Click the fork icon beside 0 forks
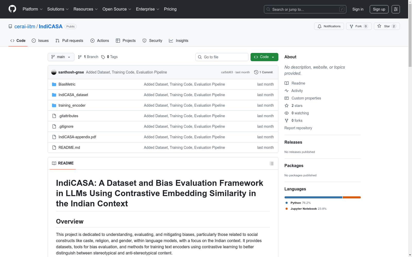Viewport: 412px width, 257px height. (x=287, y=121)
